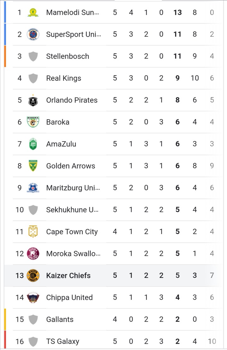
Task: Click the Orlando Pirates skull crest
Action: (x=33, y=100)
